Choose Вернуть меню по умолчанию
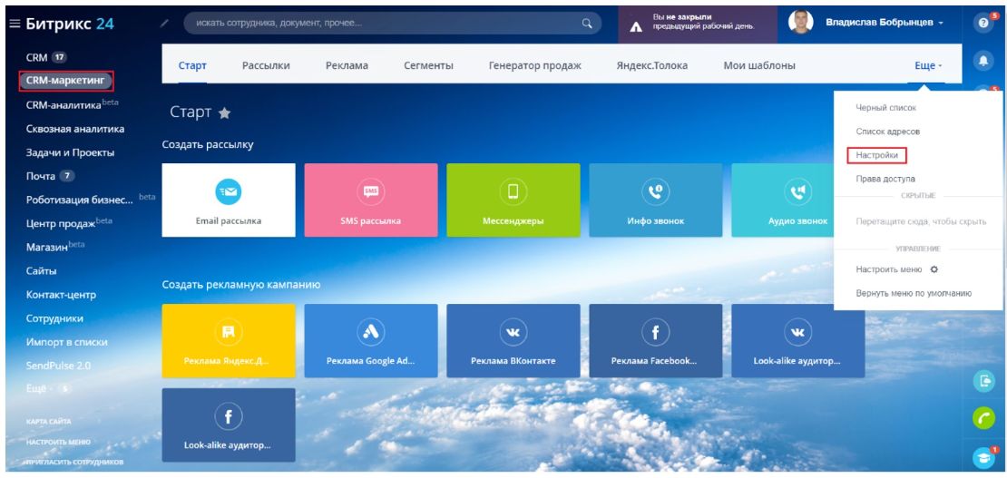Viewport: 1007px width, 478px height. (x=914, y=293)
